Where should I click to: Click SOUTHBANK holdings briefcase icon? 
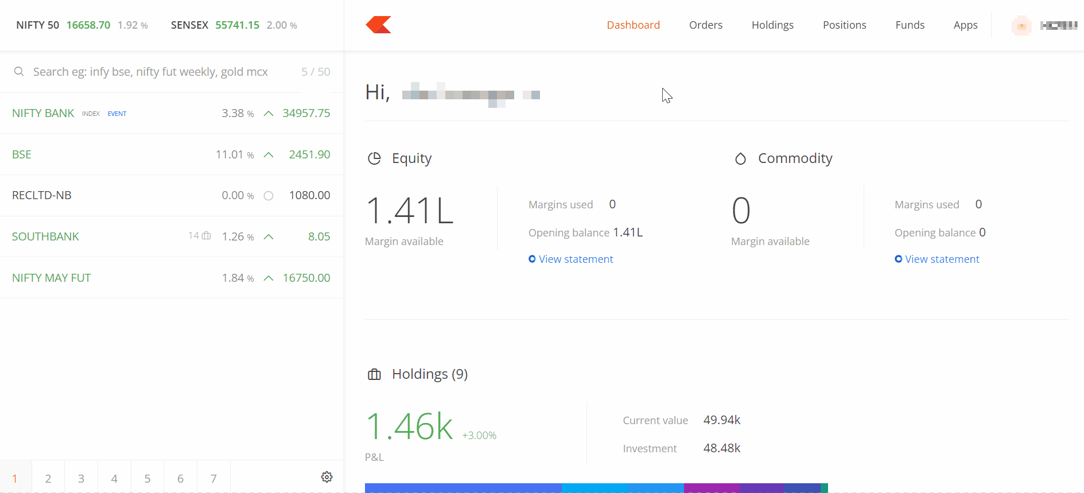(x=206, y=236)
